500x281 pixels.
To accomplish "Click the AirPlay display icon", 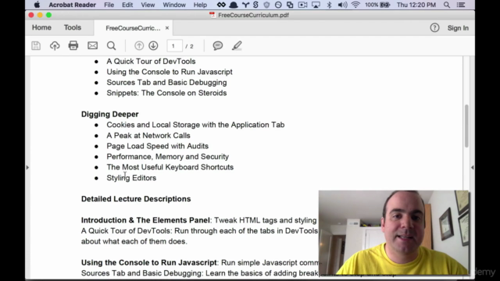I will tap(316, 5).
